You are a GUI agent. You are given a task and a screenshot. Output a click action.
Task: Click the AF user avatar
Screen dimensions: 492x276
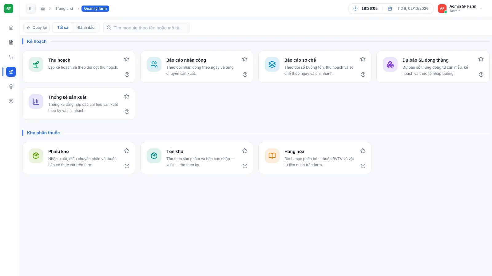coord(442,9)
